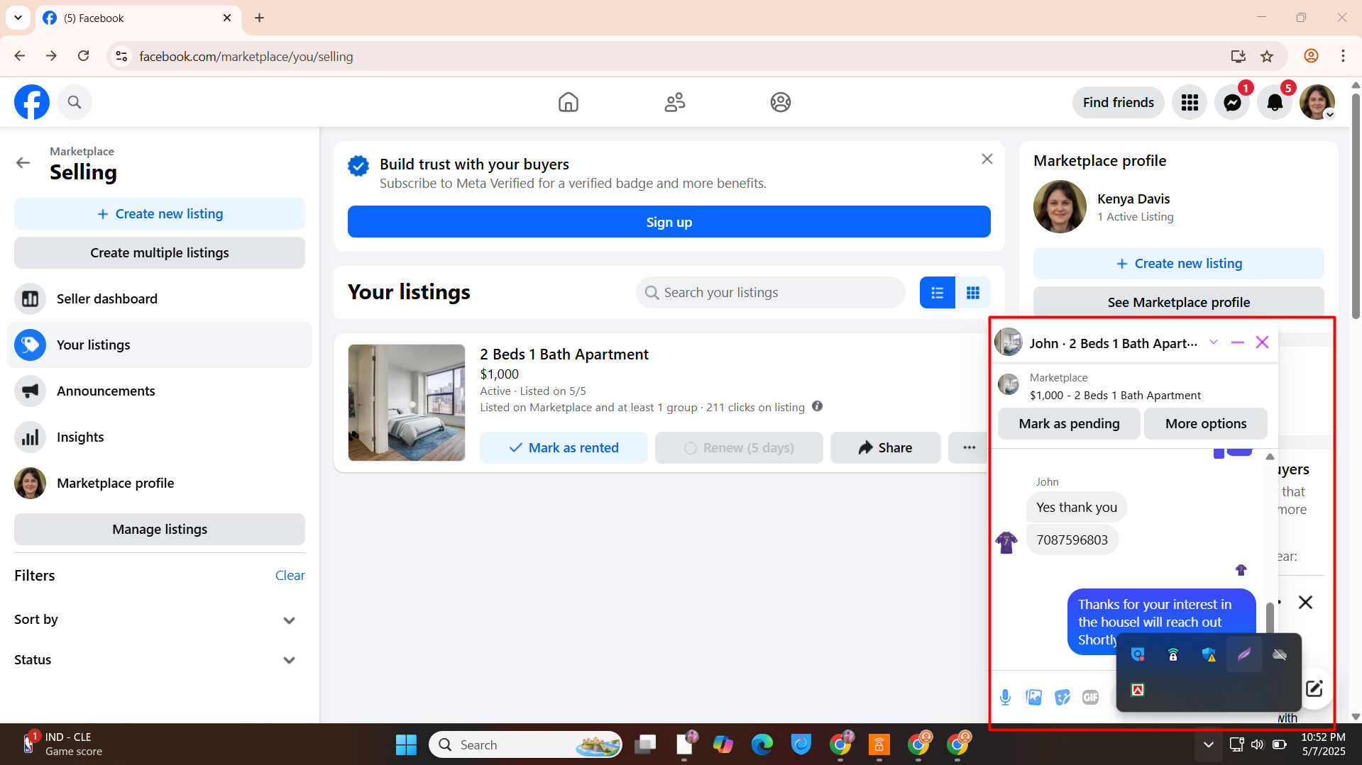Expand the Sort by filter
Viewport: 1362px width, 765px height.
point(154,620)
